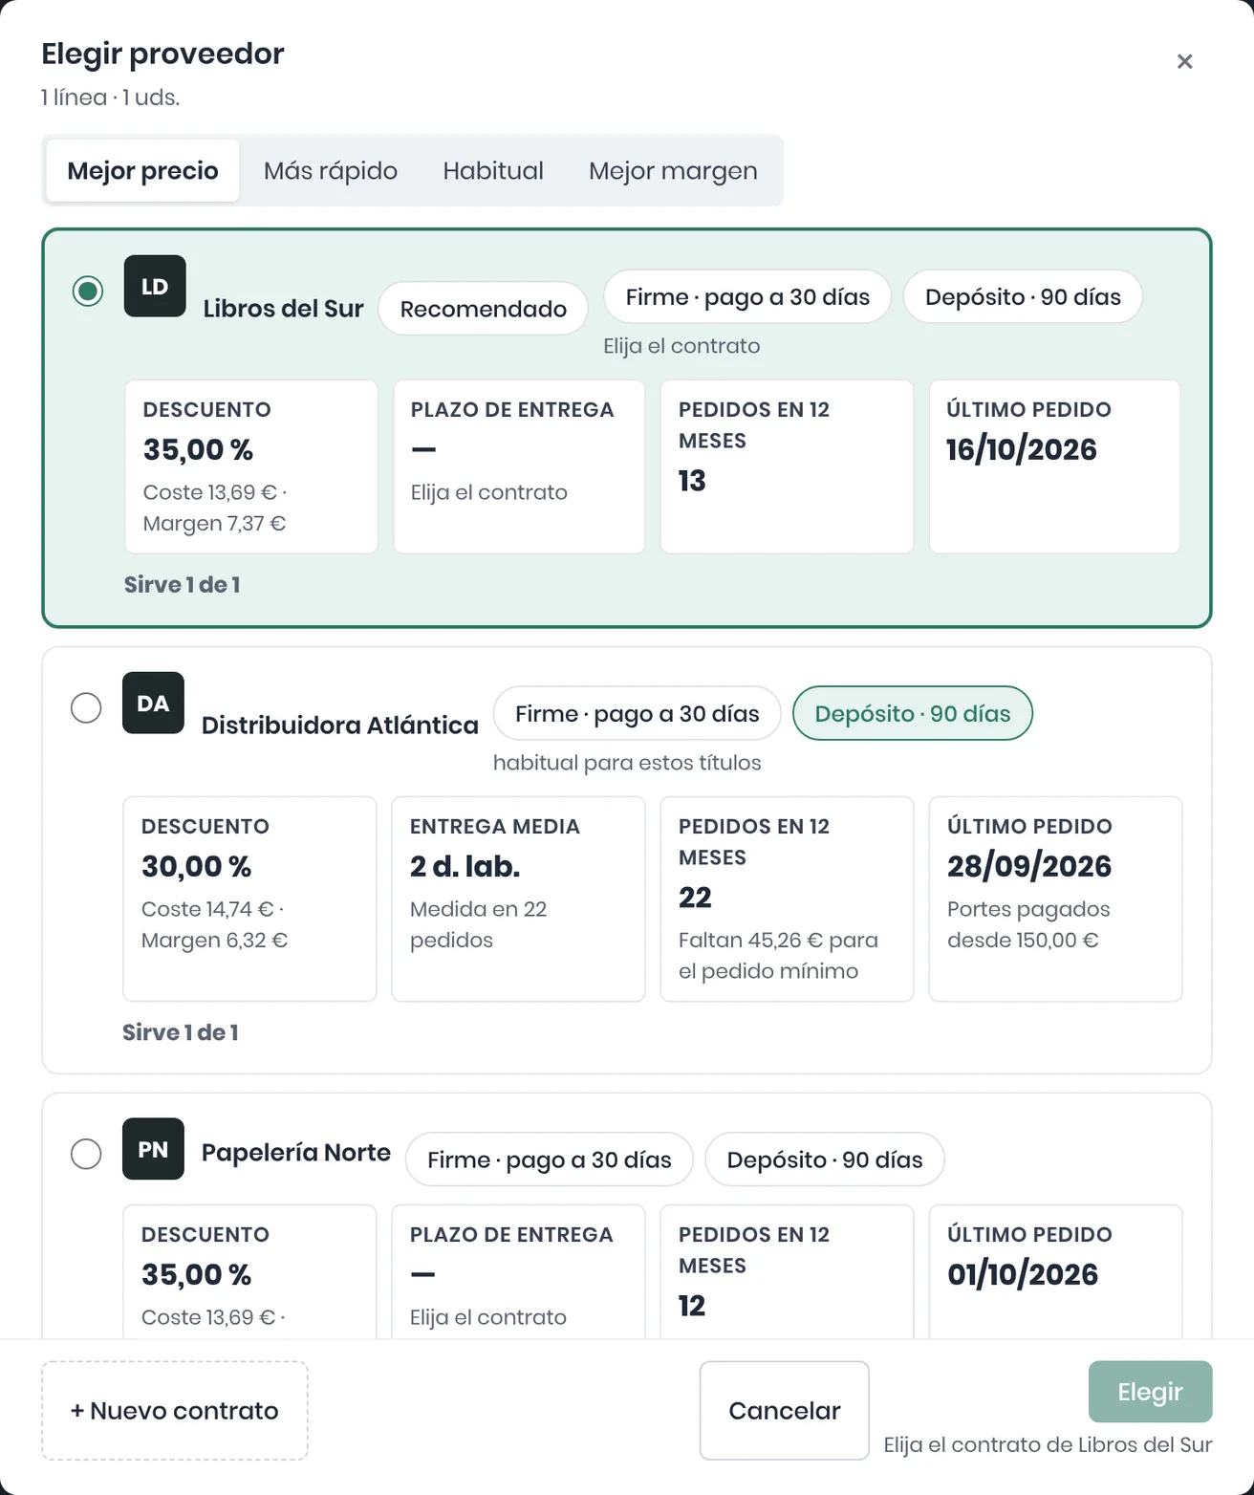Confirm with the Elegir button
1254x1495 pixels.
[1151, 1392]
